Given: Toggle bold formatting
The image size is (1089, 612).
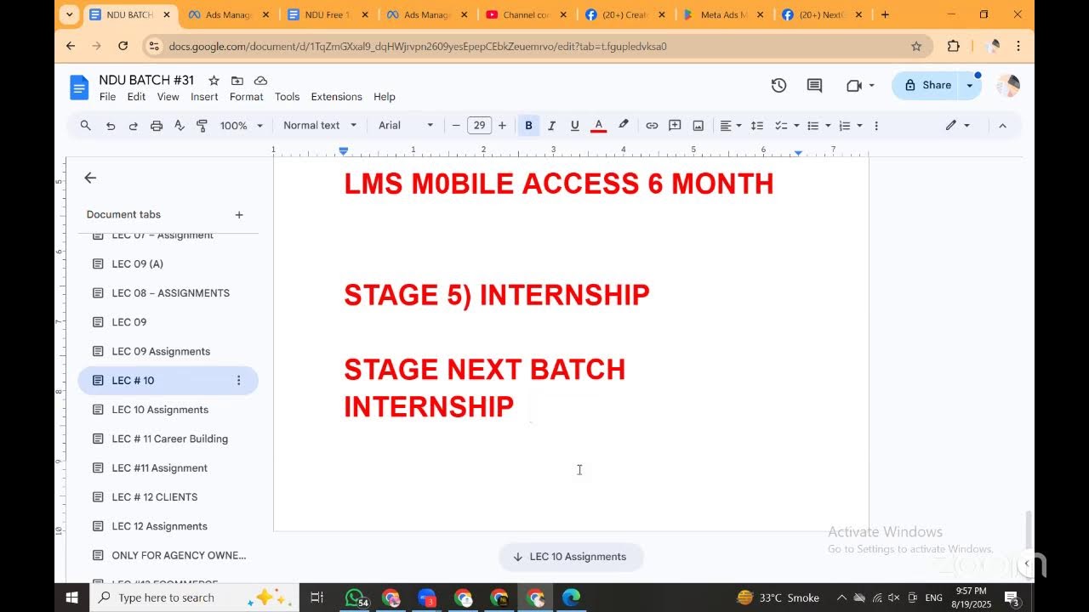Looking at the screenshot, I should (x=528, y=126).
